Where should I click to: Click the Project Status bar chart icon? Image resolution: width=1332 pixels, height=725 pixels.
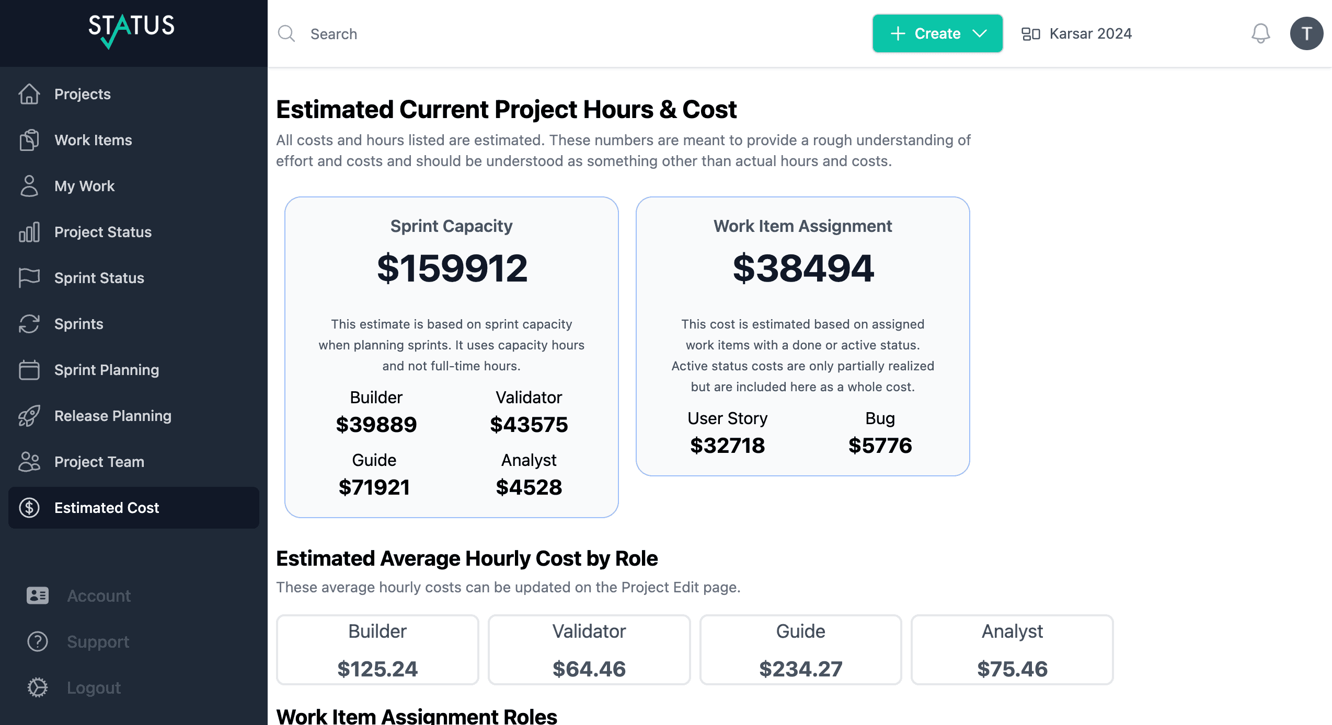pyautogui.click(x=29, y=232)
